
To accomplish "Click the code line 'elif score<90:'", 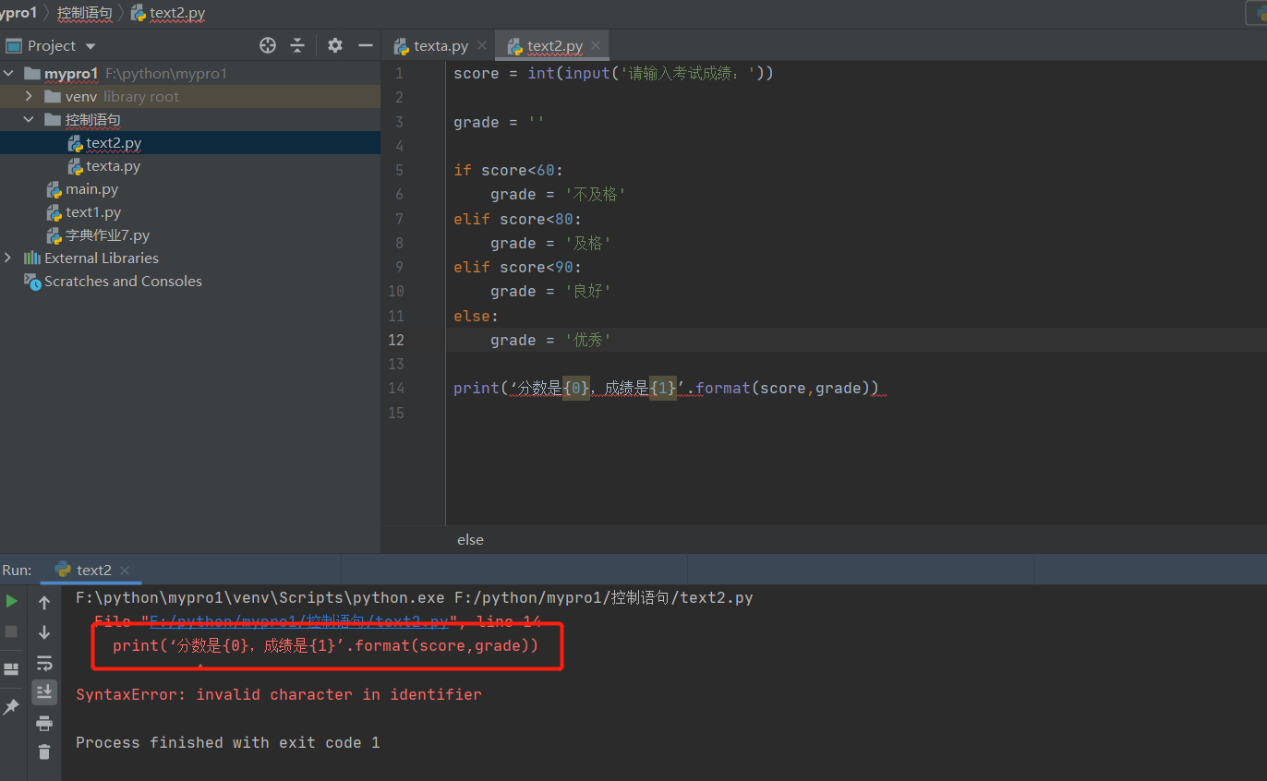I will click(517, 267).
